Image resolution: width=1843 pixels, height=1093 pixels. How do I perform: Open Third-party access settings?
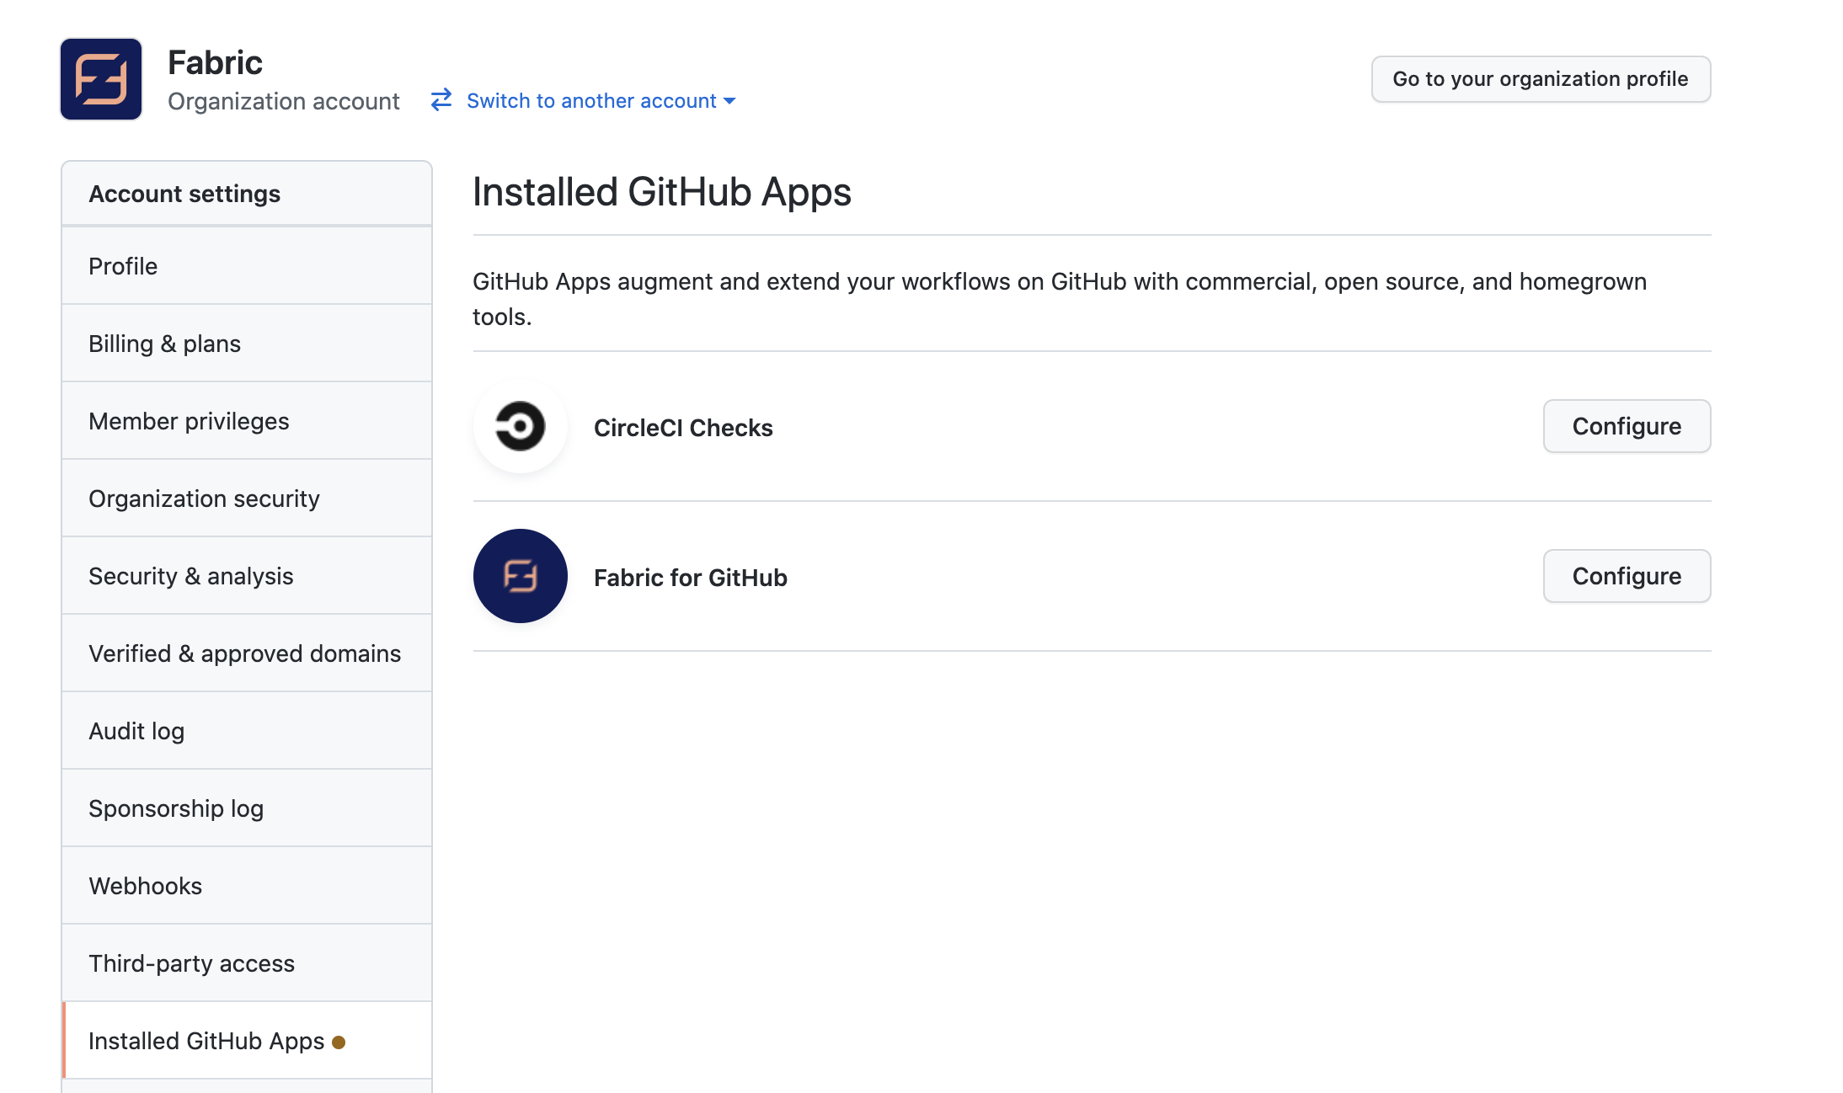(247, 963)
